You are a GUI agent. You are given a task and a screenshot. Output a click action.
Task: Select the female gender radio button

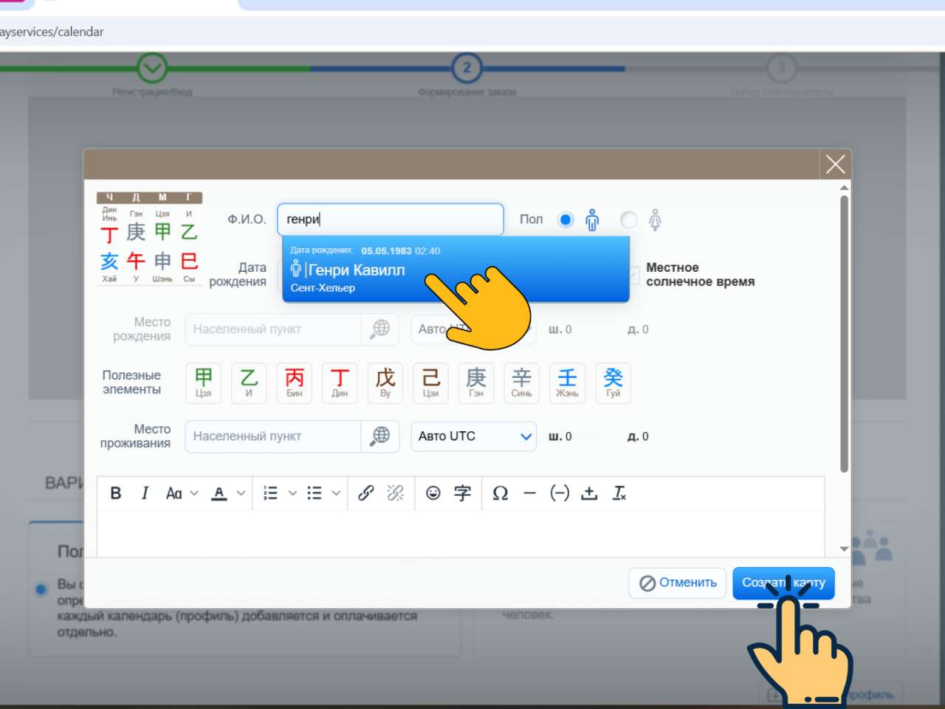[628, 219]
